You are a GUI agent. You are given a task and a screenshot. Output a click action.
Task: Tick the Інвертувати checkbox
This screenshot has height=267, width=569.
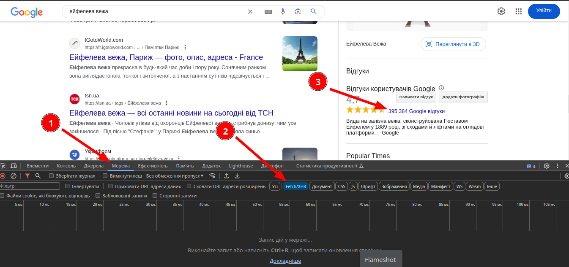pyautogui.click(x=68, y=186)
